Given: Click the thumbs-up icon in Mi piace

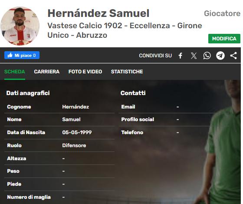Looking at the screenshot, I should click(10, 55).
